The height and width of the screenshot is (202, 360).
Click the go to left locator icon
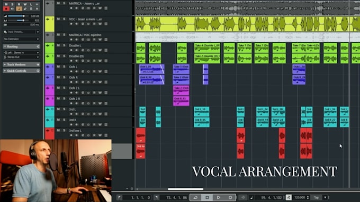pos(119,197)
